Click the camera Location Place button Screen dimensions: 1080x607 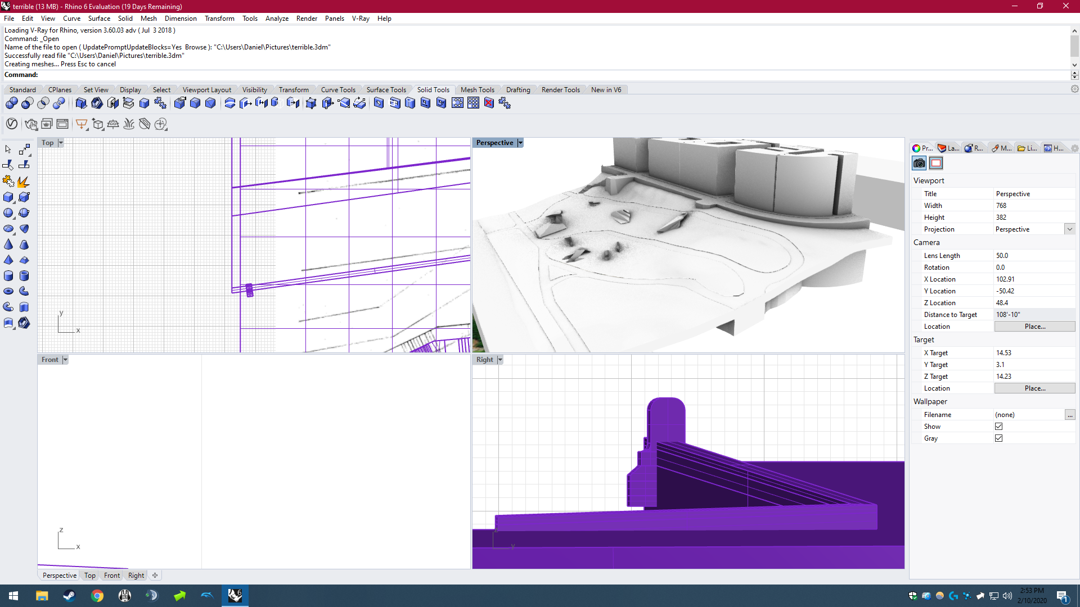(1034, 327)
